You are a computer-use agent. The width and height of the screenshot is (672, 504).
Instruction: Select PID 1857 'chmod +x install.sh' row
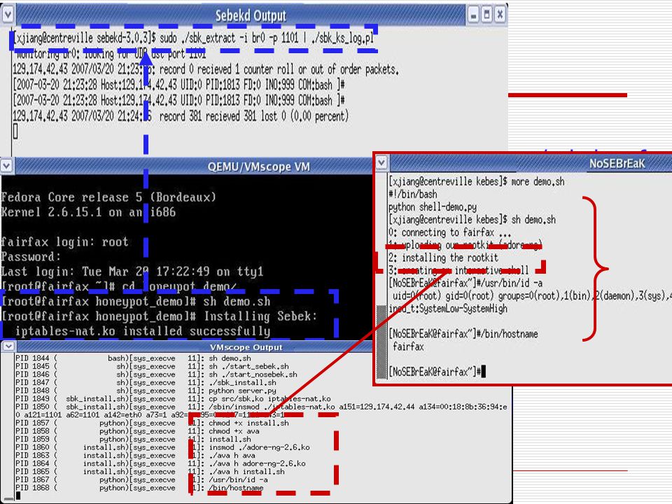[152, 423]
